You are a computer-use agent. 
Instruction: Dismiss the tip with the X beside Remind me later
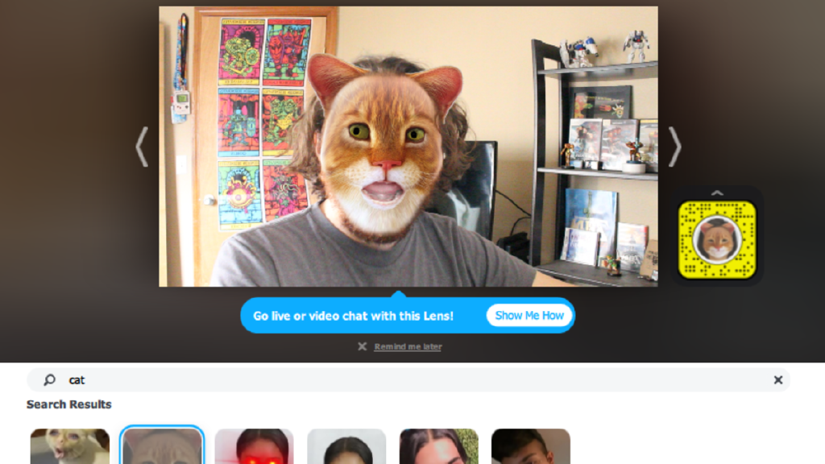pos(362,346)
